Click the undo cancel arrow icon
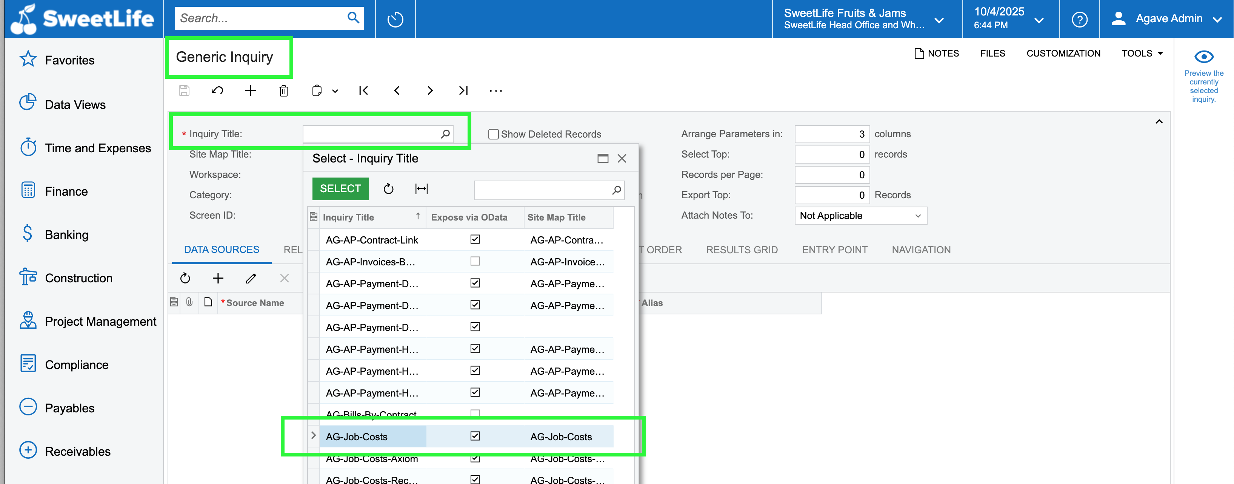 217,90
